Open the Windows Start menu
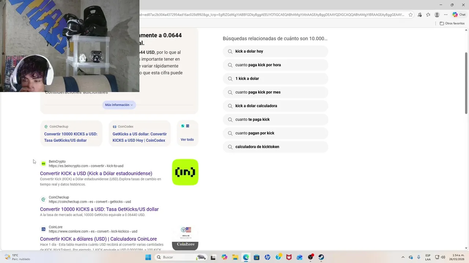Screen dimensions: 469x263 click(x=148, y=257)
